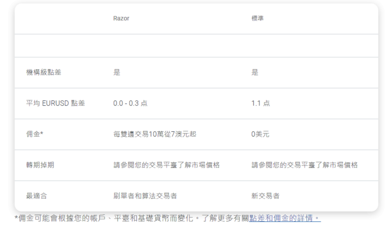Select Razor's 請參閱您的交易平臺了解市場價格 cell
This screenshot has width=388, height=229.
click(166, 165)
